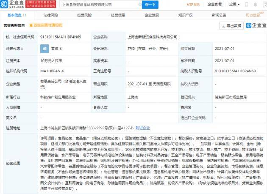
Task: Click industry 科技推广和应用服务业
Action: point(58,97)
